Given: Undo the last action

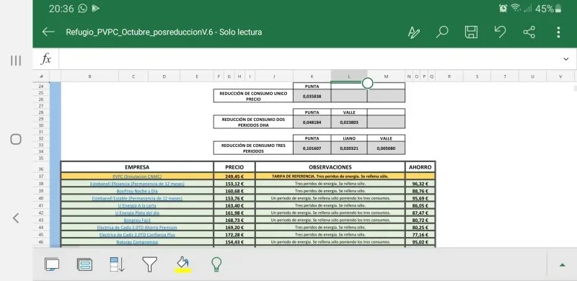Looking at the screenshot, I should point(500,32).
